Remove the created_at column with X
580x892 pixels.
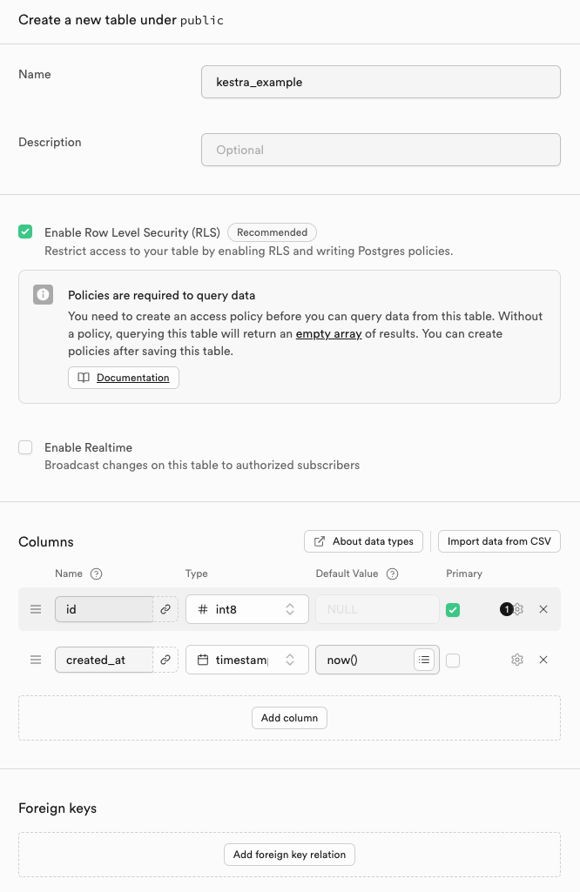pos(543,661)
